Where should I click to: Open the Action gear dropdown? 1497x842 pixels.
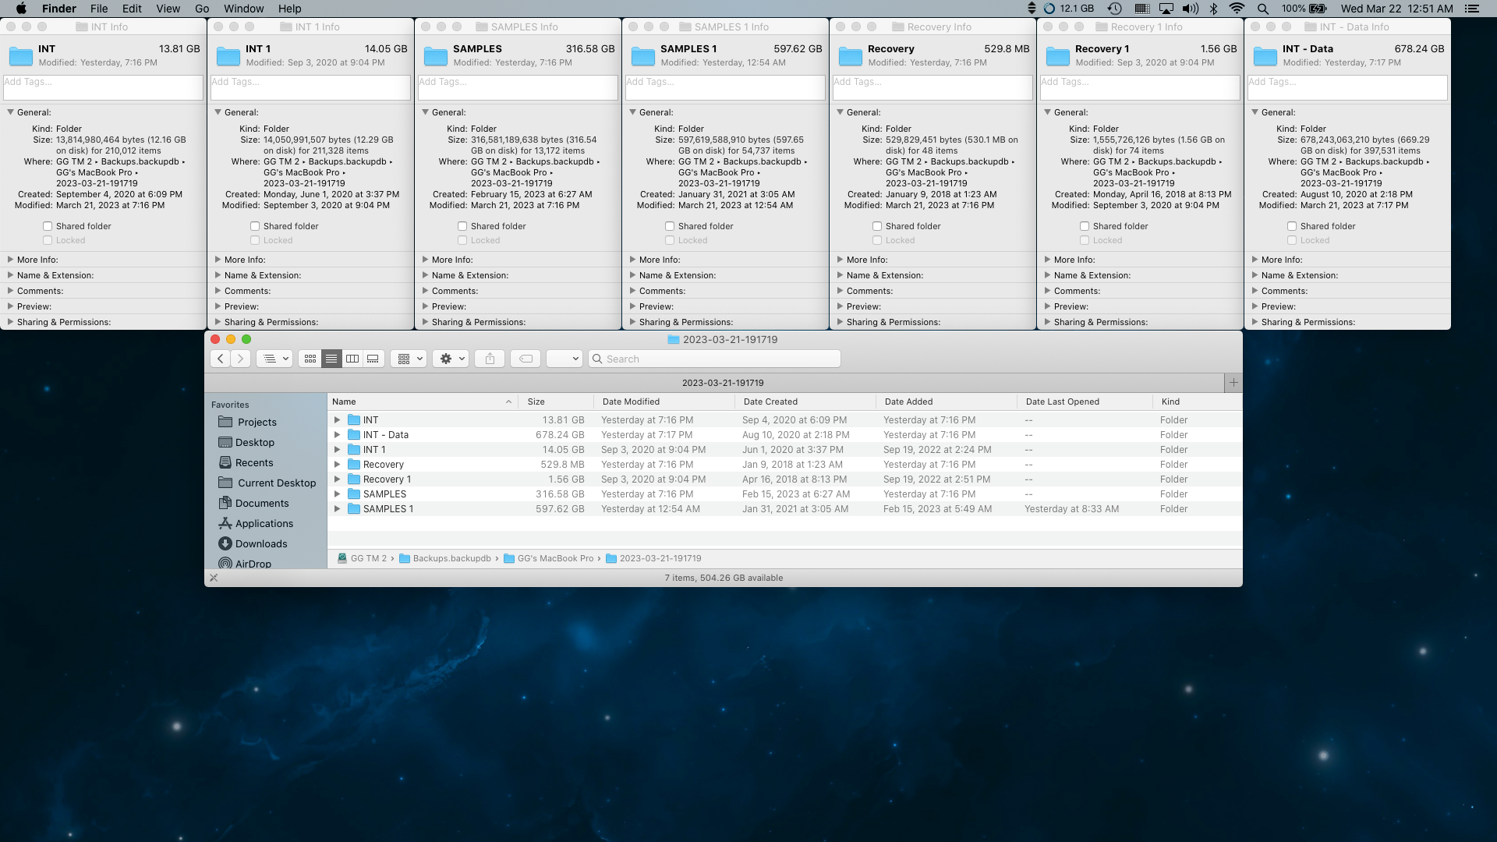(452, 359)
